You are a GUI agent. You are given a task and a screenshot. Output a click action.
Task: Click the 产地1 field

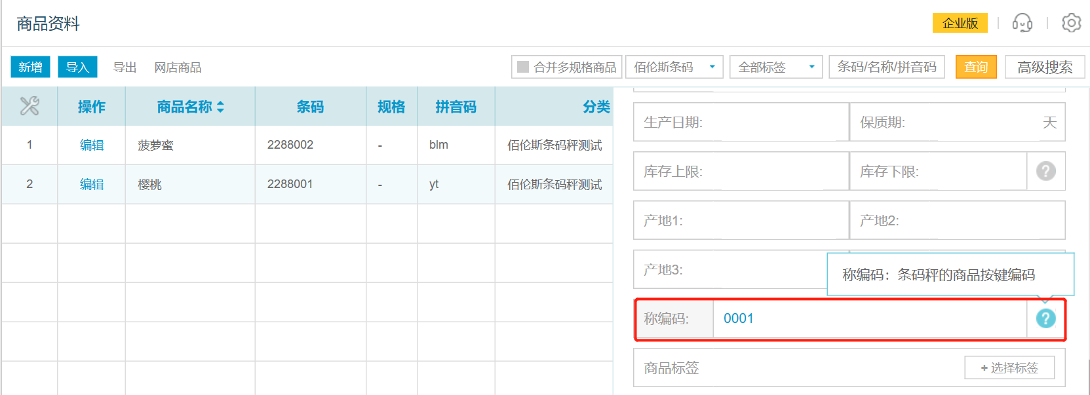(x=741, y=220)
